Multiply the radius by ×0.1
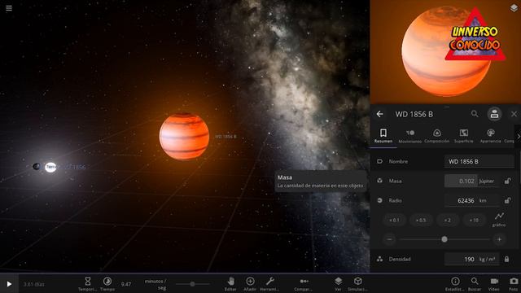The image size is (521, 293). [x=394, y=221]
